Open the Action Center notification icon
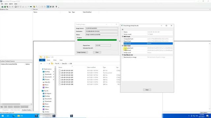 (208, 116)
